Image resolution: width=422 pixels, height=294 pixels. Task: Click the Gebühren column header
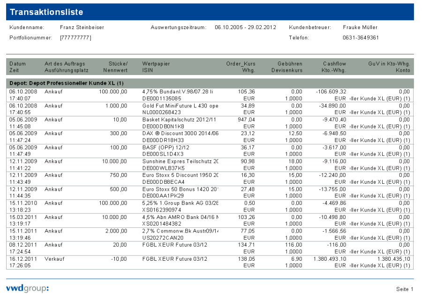[x=290, y=64]
